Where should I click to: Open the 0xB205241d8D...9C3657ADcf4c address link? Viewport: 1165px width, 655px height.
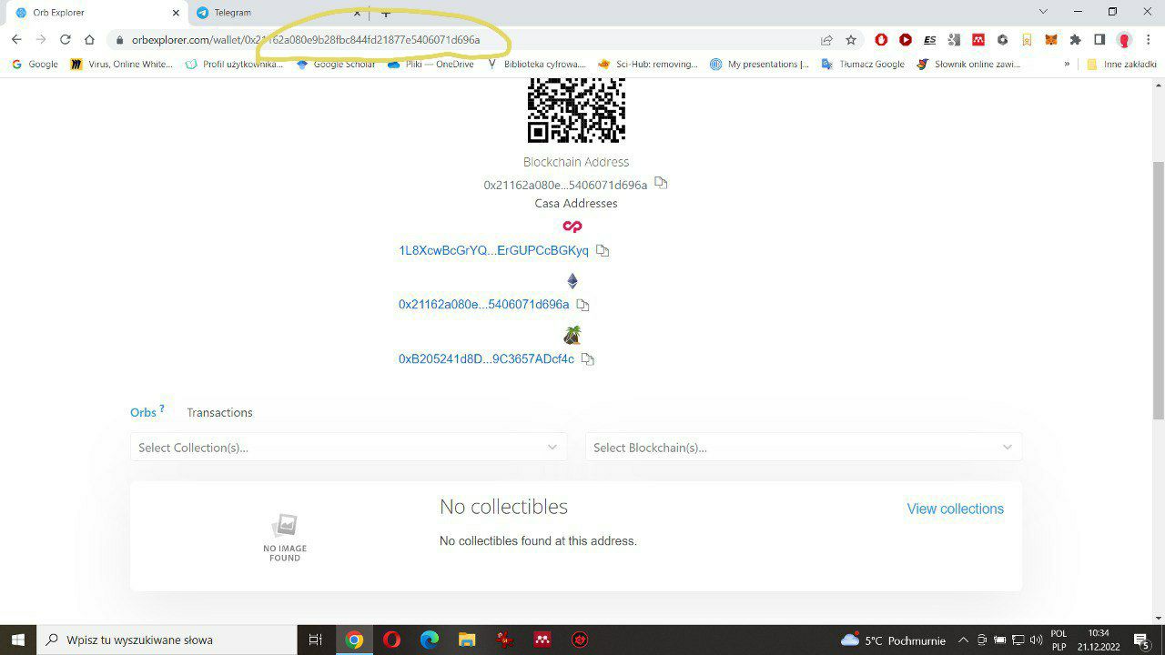pyautogui.click(x=486, y=359)
